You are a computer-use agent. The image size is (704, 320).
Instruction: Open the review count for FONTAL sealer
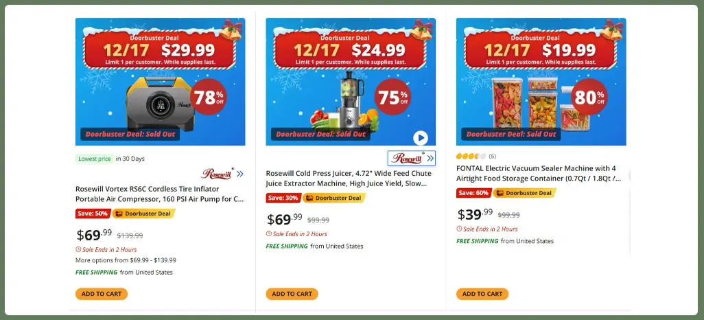(x=493, y=157)
